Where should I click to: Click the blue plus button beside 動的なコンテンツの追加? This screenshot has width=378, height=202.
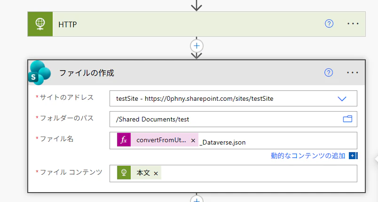click(353, 156)
